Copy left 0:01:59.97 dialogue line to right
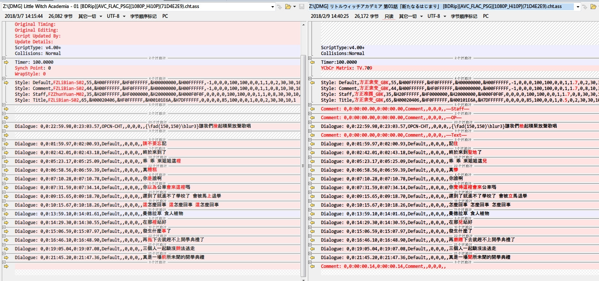This screenshot has height=281, width=599. [6, 144]
